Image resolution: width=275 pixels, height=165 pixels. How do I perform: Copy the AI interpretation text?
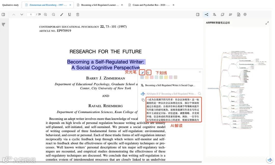pyautogui.click(x=143, y=100)
